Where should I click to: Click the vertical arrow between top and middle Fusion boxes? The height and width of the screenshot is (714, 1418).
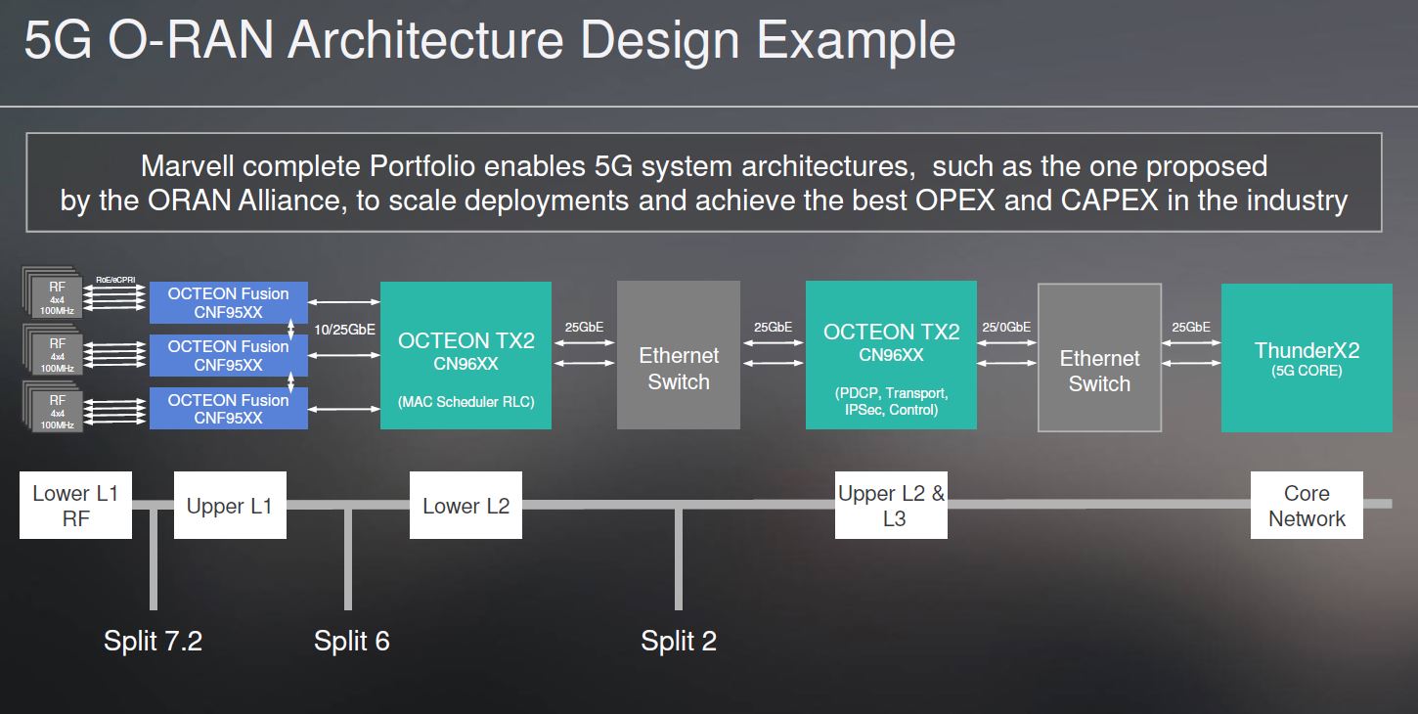pos(291,329)
